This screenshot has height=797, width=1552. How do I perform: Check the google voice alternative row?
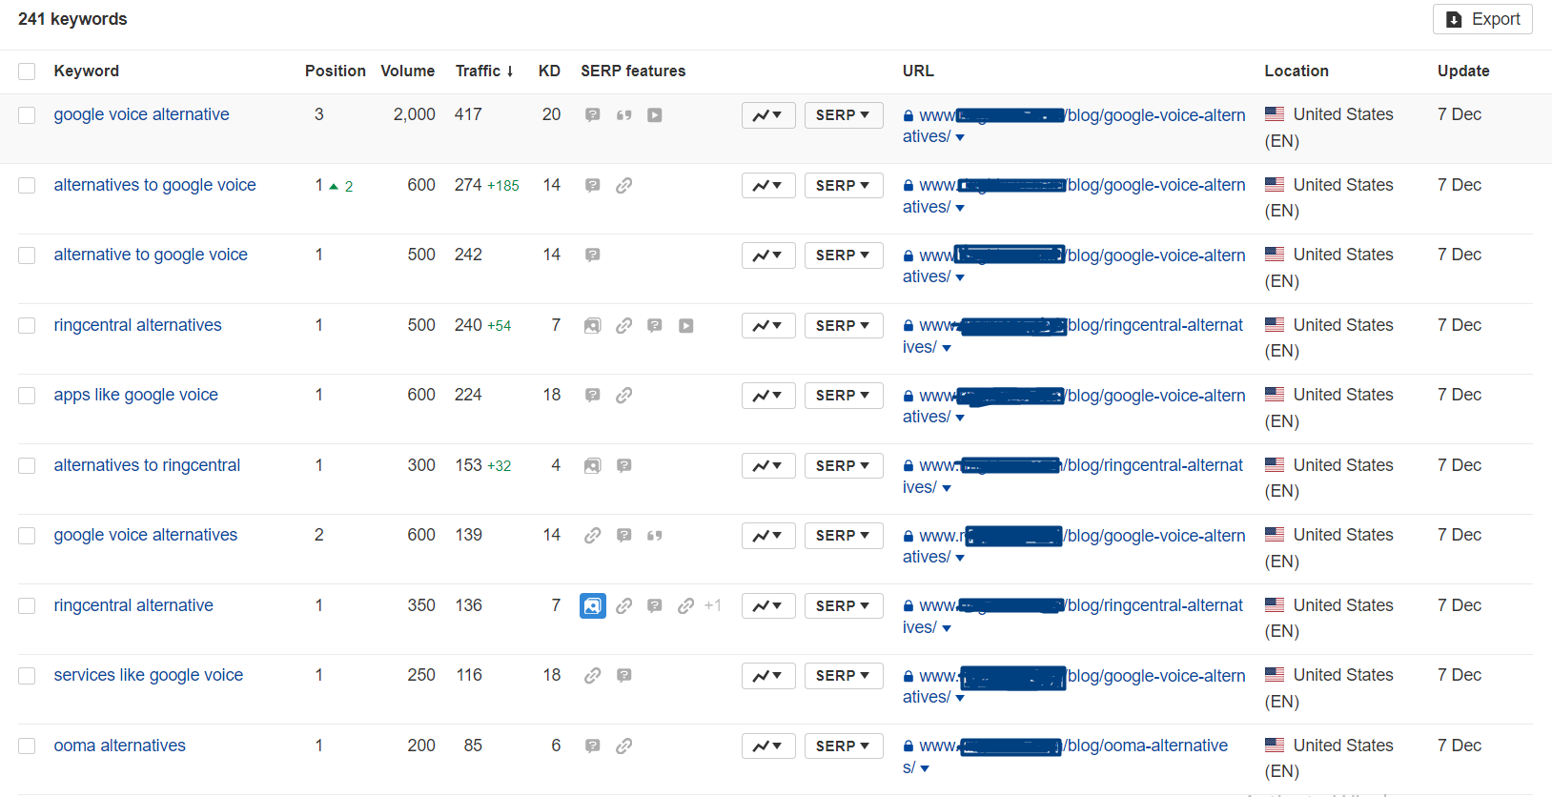click(x=27, y=115)
